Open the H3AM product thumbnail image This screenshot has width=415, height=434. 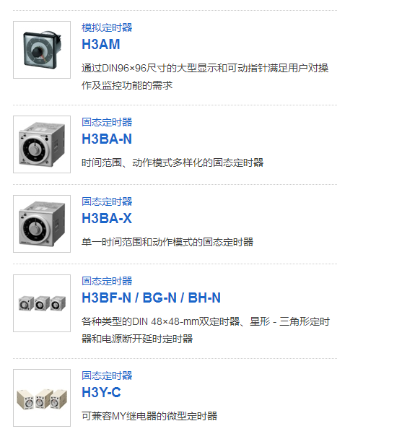point(42,50)
